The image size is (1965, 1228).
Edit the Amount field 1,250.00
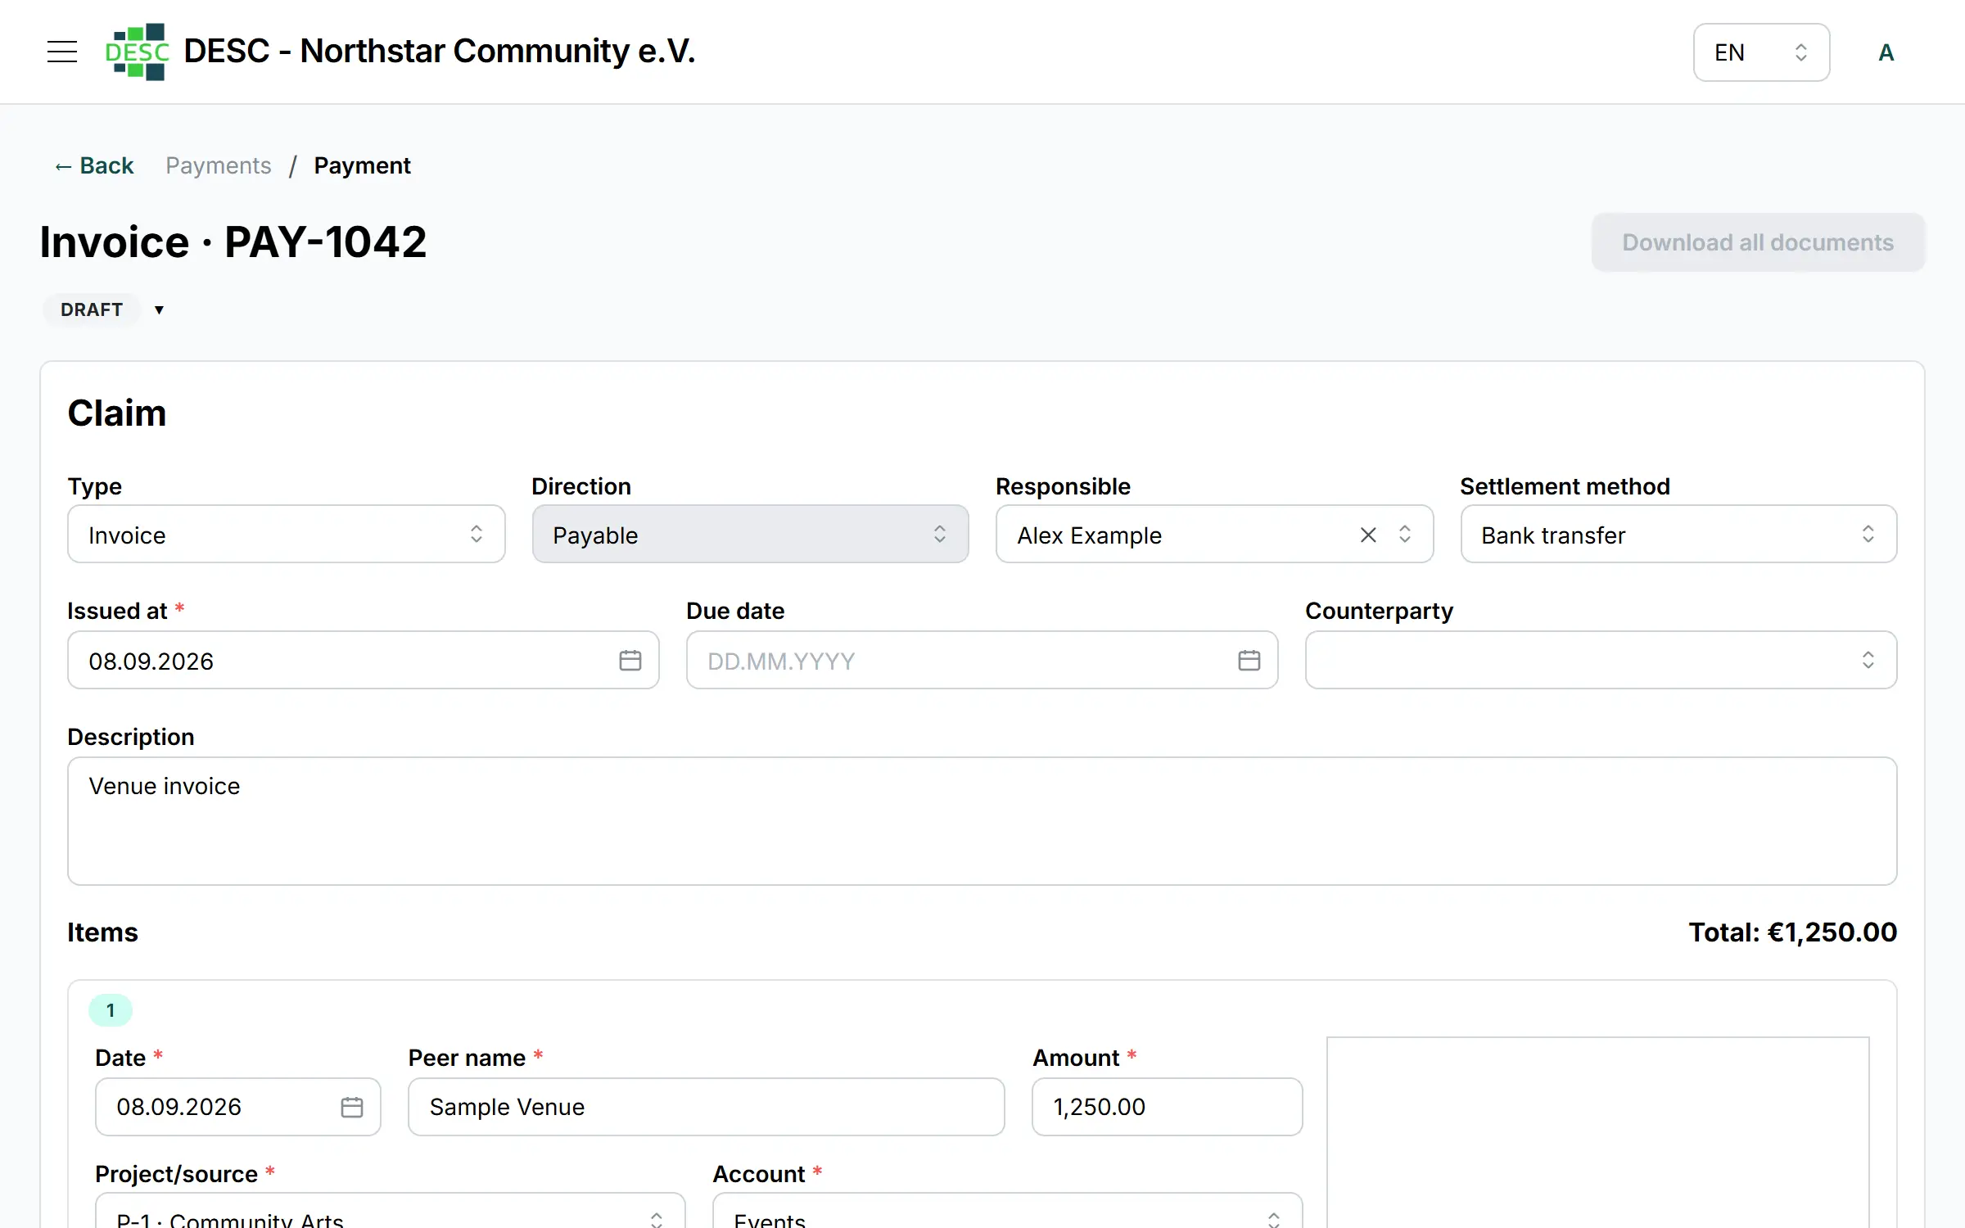click(x=1167, y=1107)
